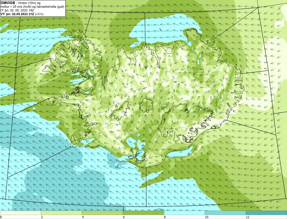This screenshot has height=219, width=287.
Task: Click the 10–12 m/s teal legend swatch
Action: (x=226, y=213)
